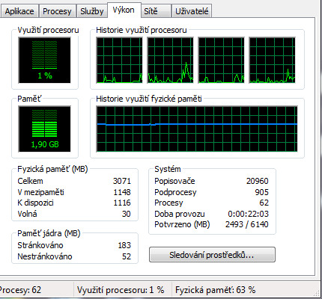The image size is (322, 299).
Task: Click the Celkem value 3071
Action: pos(122,181)
